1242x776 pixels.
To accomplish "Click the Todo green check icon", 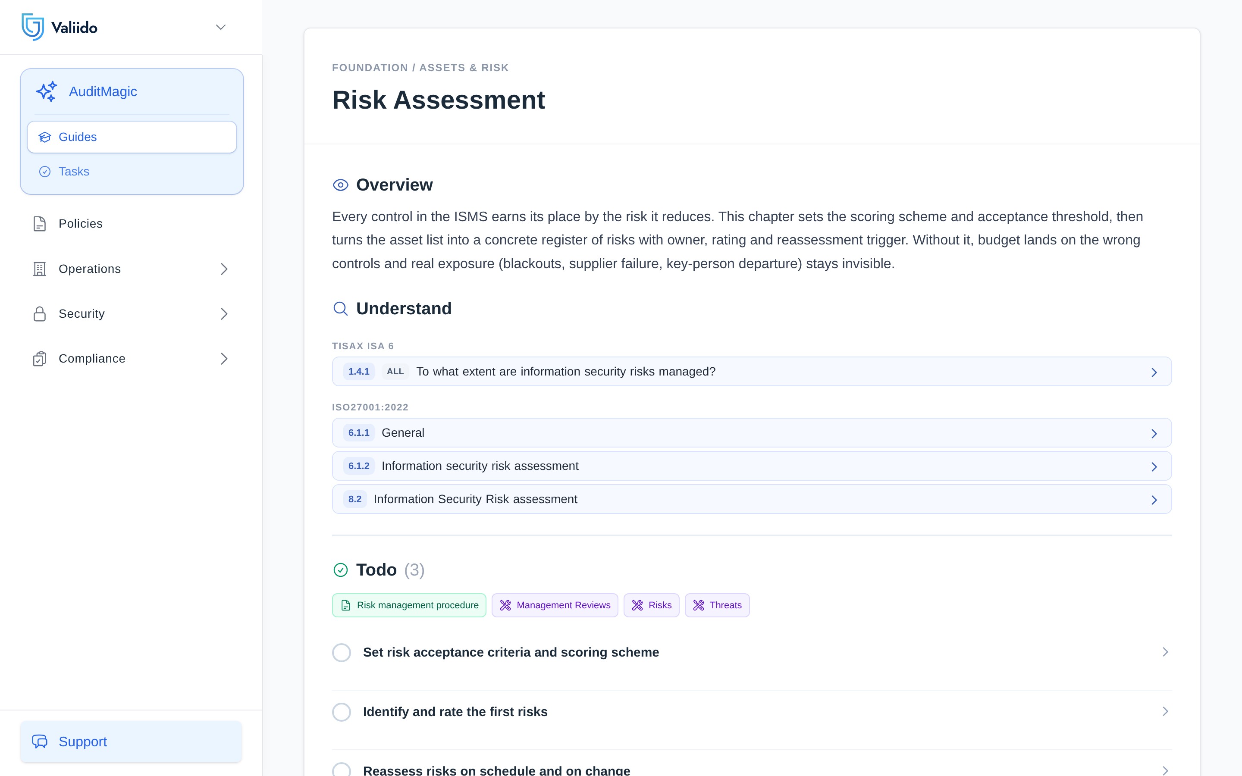I will click(x=340, y=569).
